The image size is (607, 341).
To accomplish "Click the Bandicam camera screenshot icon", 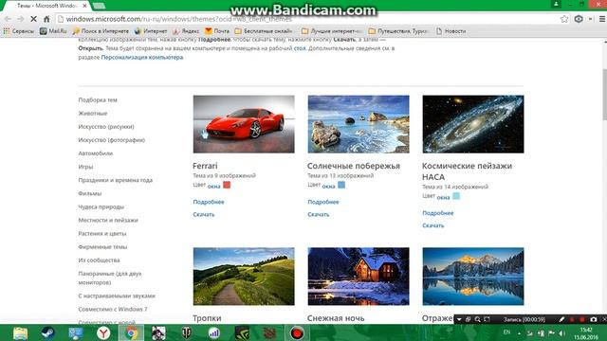I will (594, 319).
